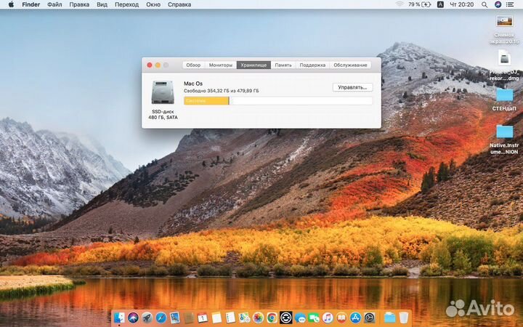Click the battery 79% indicator
Viewport: 523px width, 327px height.
point(420,4)
